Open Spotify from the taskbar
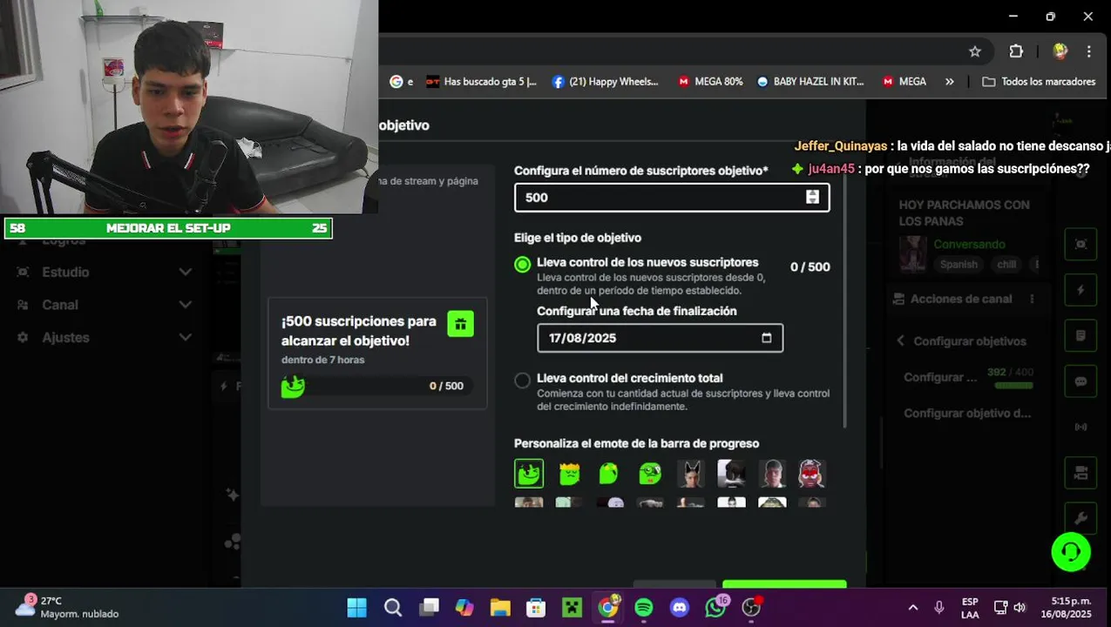1111x627 pixels. [644, 608]
